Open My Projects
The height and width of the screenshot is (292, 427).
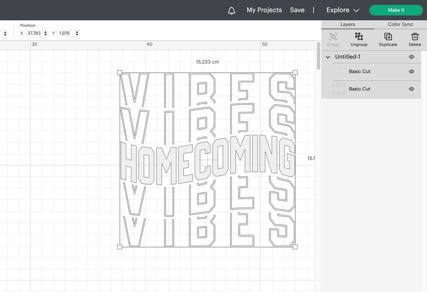point(264,10)
